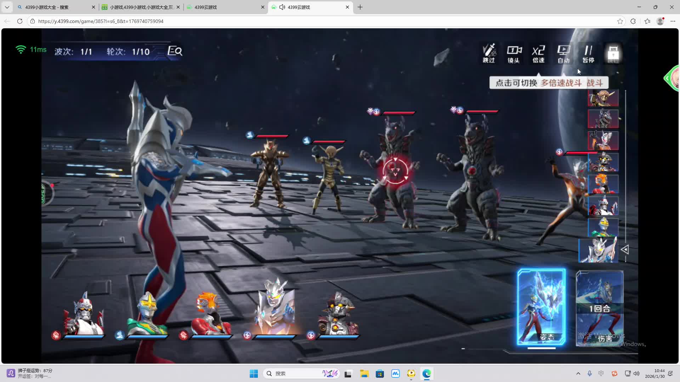Target the enemy marked with red crosshair
Screen dimensions: 680x382
point(395,171)
